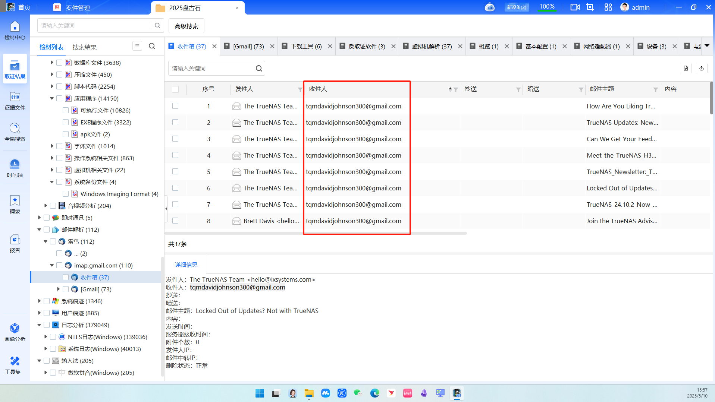715x402 pixels.
Task: Check the 系统痕迹 (1346) tree checkbox
Action: point(47,301)
